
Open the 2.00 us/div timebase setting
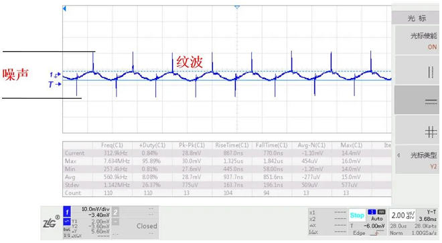pos(402,216)
